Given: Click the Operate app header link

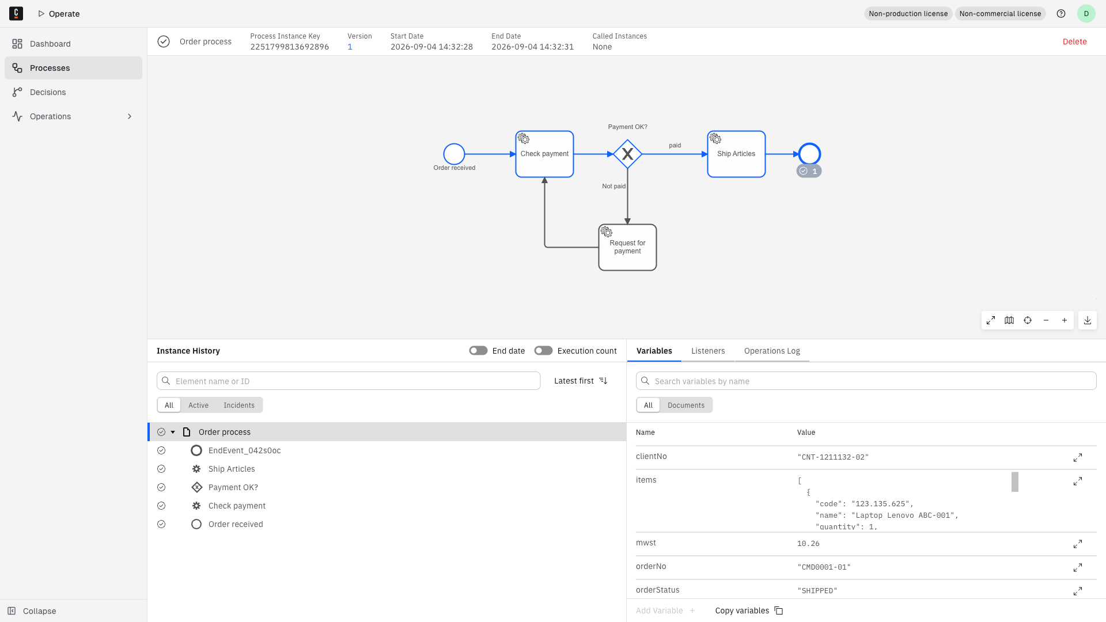Looking at the screenshot, I should tap(59, 14).
